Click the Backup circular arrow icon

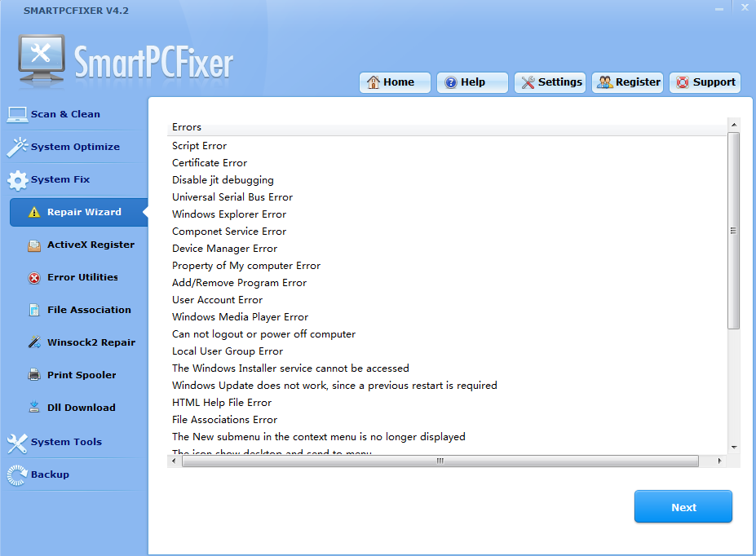[x=17, y=475]
